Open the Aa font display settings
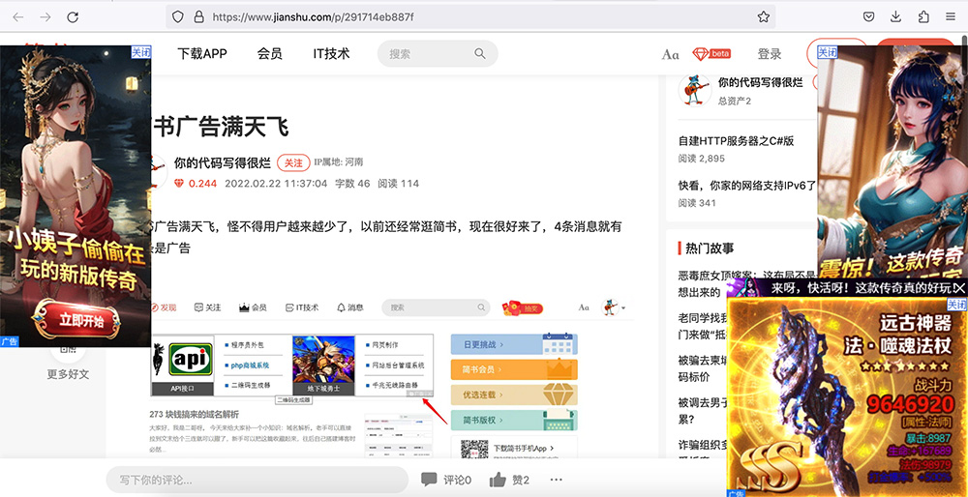This screenshot has height=497, width=968. pos(671,54)
